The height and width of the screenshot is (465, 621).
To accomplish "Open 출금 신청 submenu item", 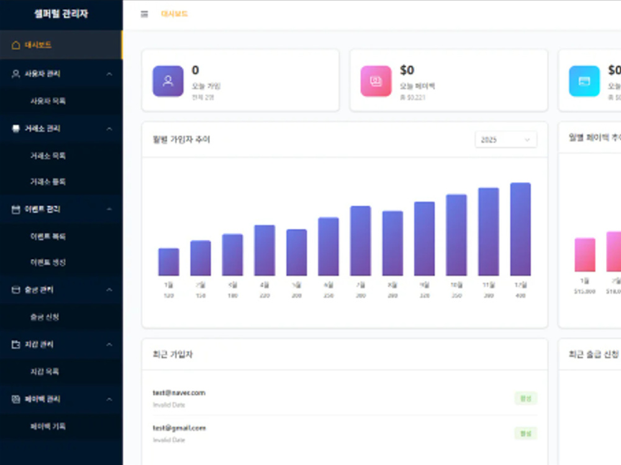I will coord(61,317).
